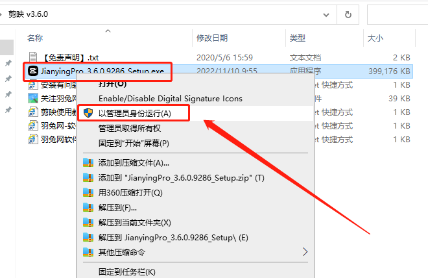This screenshot has height=278, width=428.
Task: Choose 用360压缩打开(Q) menu entry
Action: (130, 193)
